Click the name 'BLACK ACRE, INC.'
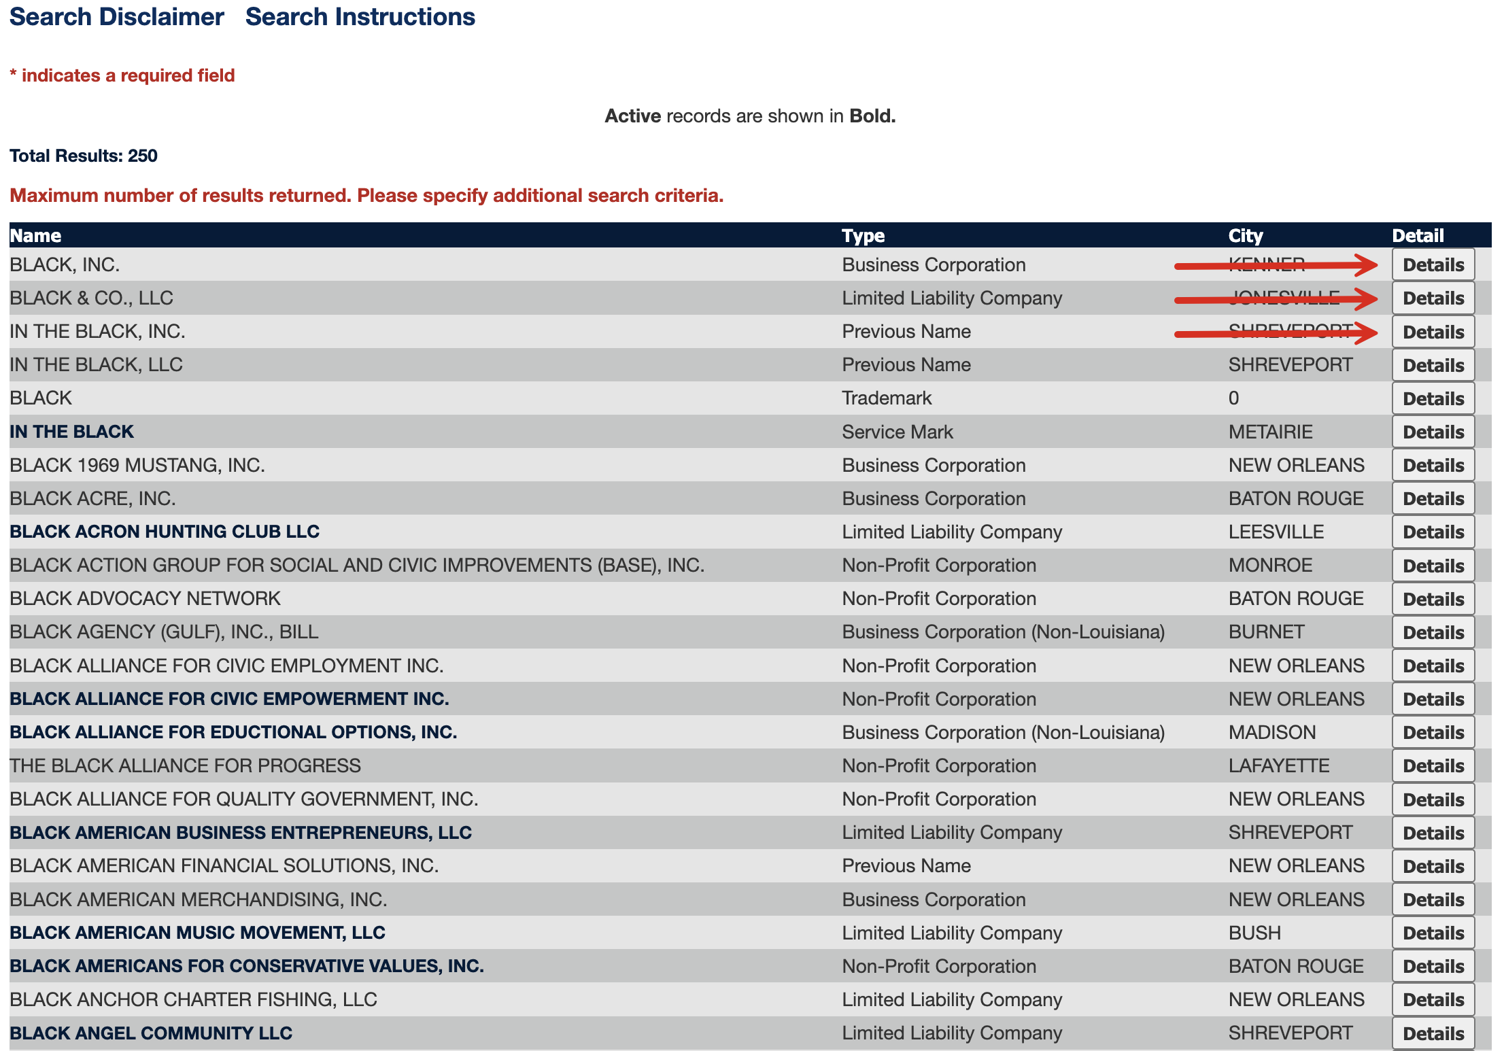This screenshot has height=1051, width=1504. pos(92,498)
